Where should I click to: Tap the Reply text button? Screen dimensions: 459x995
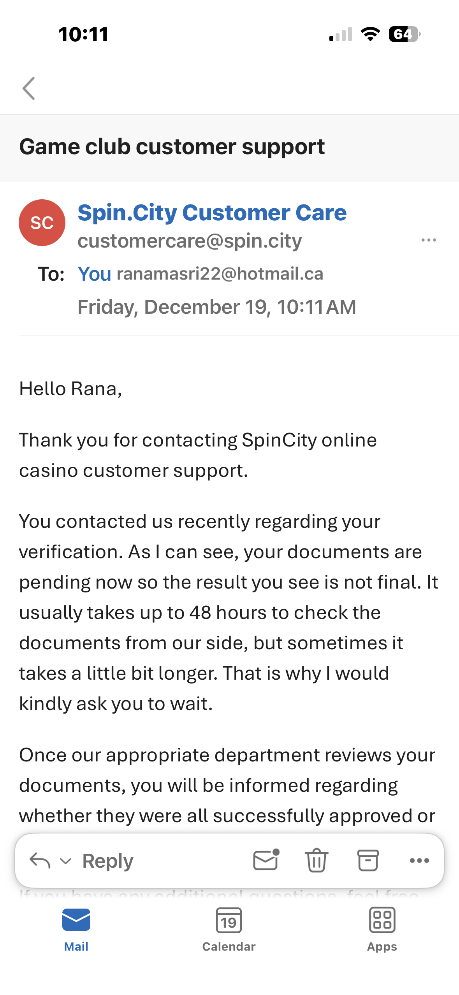click(108, 861)
